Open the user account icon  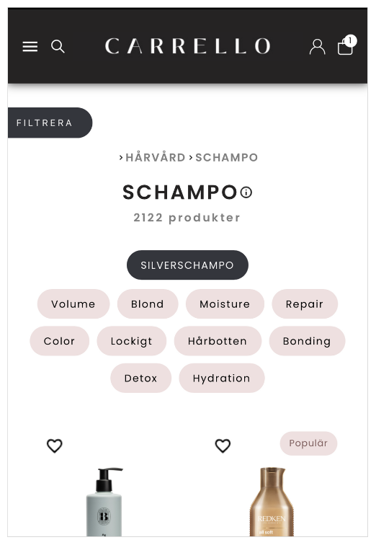tap(317, 47)
